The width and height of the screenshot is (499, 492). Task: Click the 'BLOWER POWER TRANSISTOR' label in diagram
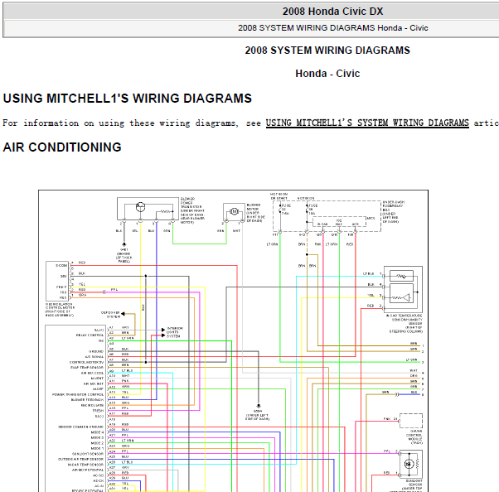[x=192, y=210]
